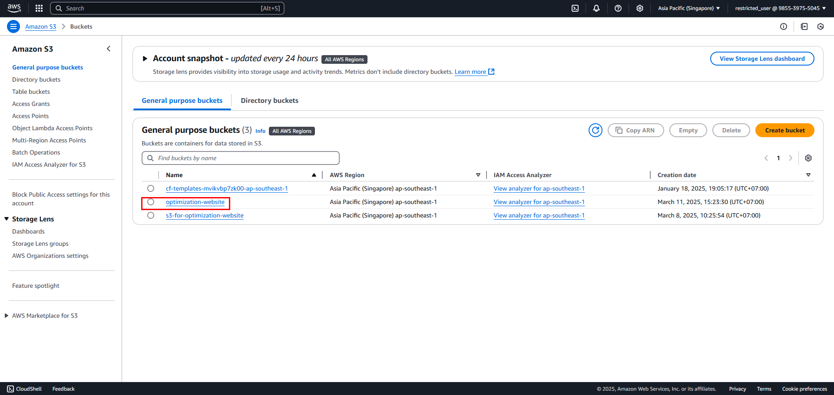
Task: Refresh the general purpose buckets list
Action: tap(596, 130)
